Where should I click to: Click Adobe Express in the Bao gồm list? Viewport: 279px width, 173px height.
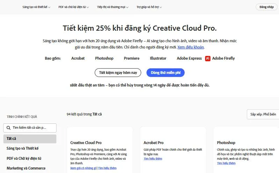pyautogui.click(x=189, y=58)
